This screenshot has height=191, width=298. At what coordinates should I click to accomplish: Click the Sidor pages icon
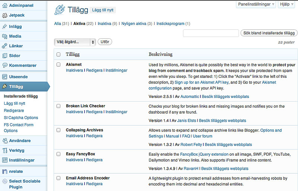tap(4, 56)
